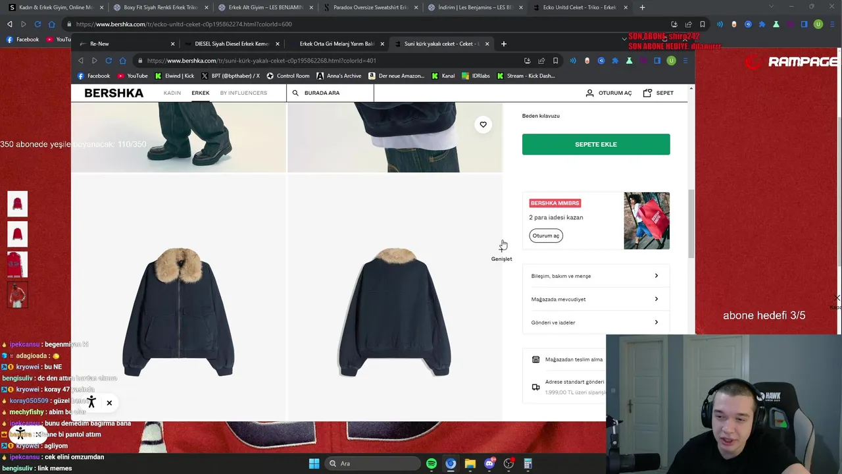Click back arrow in outer browser
The width and height of the screenshot is (842, 474).
[9, 24]
